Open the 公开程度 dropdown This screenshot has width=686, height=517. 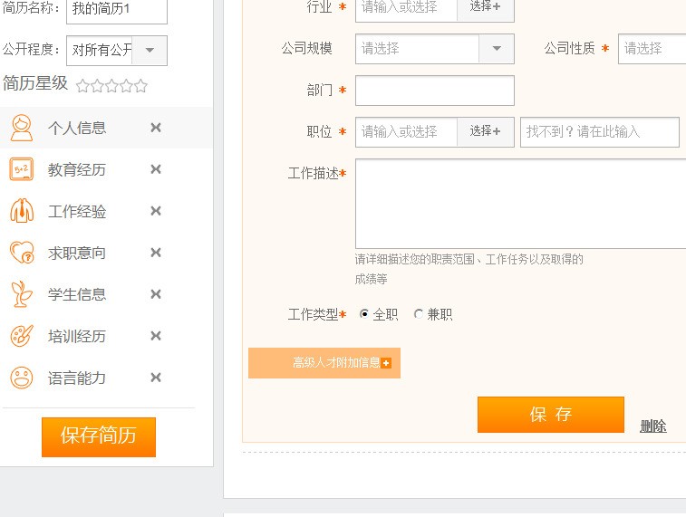(150, 51)
